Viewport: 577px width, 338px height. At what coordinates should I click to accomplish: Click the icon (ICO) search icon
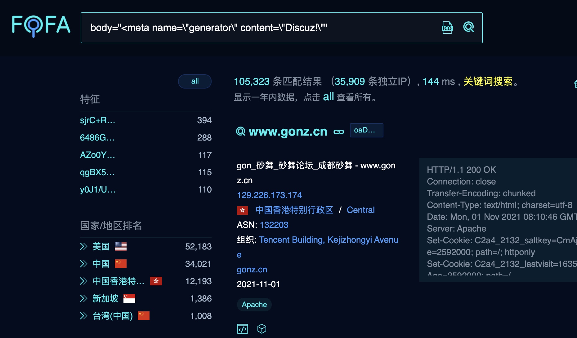(447, 28)
